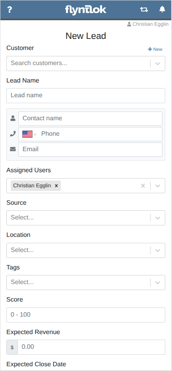The image size is (172, 371).
Task: Open the Tags select dropdown
Action: (86, 282)
